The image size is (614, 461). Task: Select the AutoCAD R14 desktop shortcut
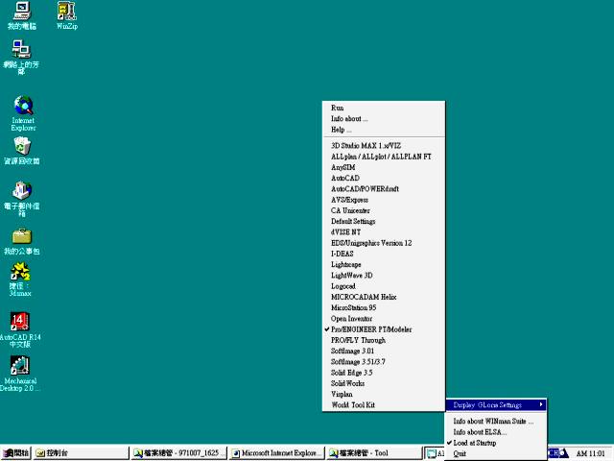point(20,329)
